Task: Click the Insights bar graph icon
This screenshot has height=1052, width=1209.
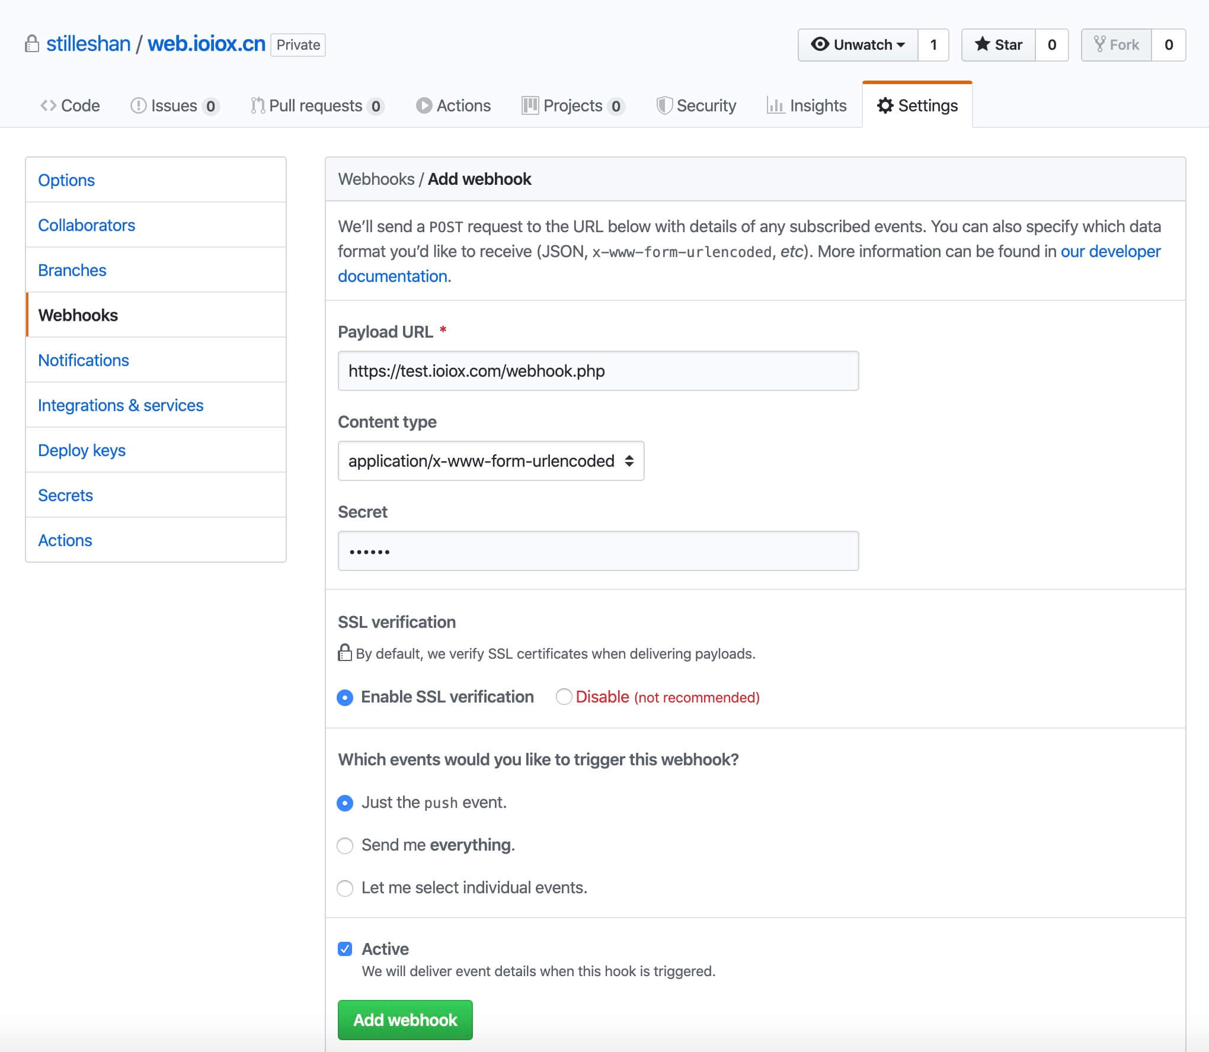Action: pos(775,105)
